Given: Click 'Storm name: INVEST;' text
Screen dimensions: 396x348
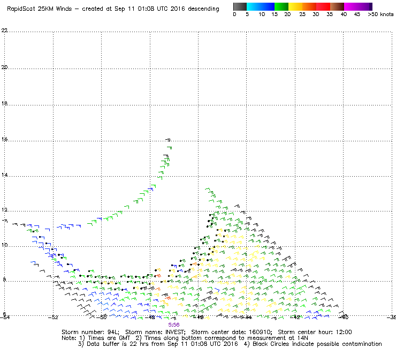Looking at the screenshot, I should point(155,332).
